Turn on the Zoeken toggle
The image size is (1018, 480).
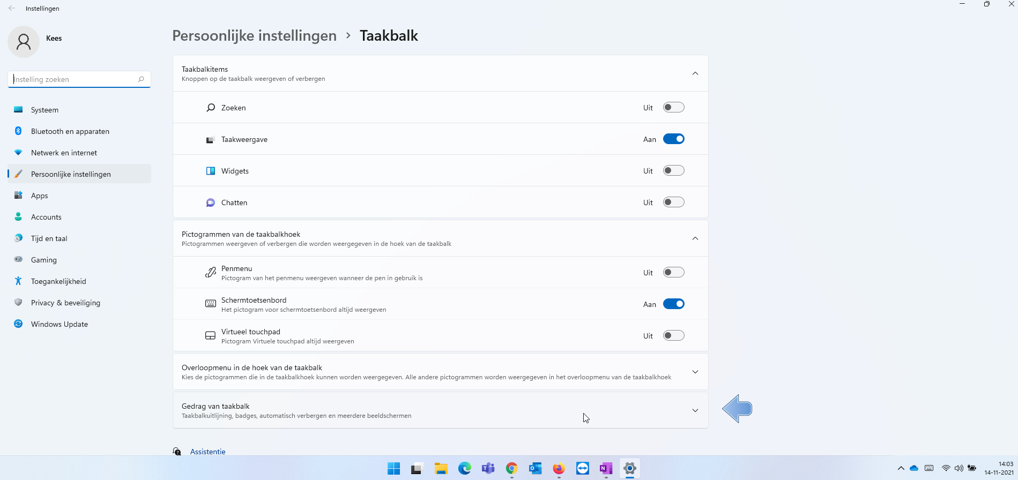click(x=674, y=107)
